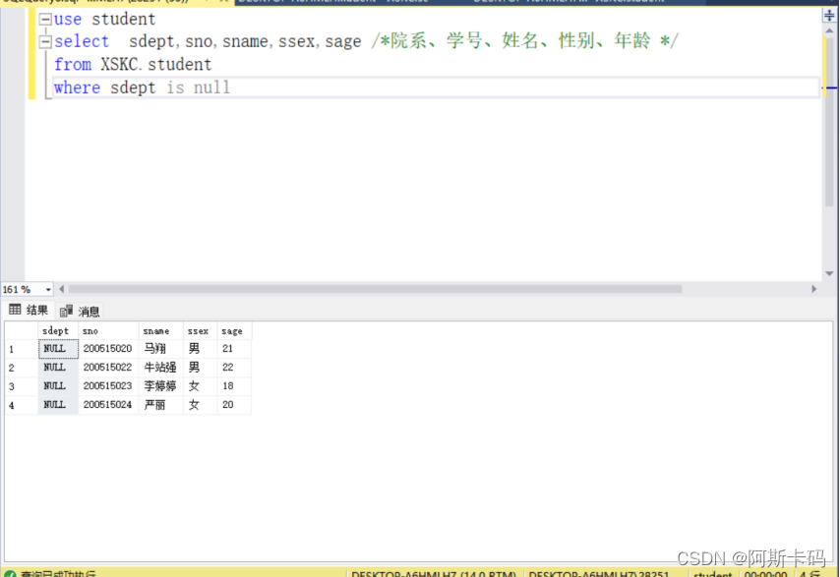Click the editor vertical scrollbar down arrow

[829, 273]
